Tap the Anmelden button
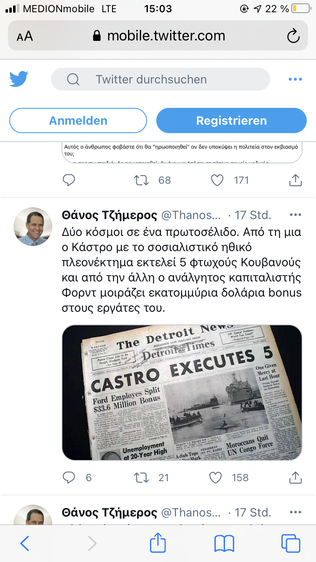This screenshot has width=316, height=562. [78, 120]
